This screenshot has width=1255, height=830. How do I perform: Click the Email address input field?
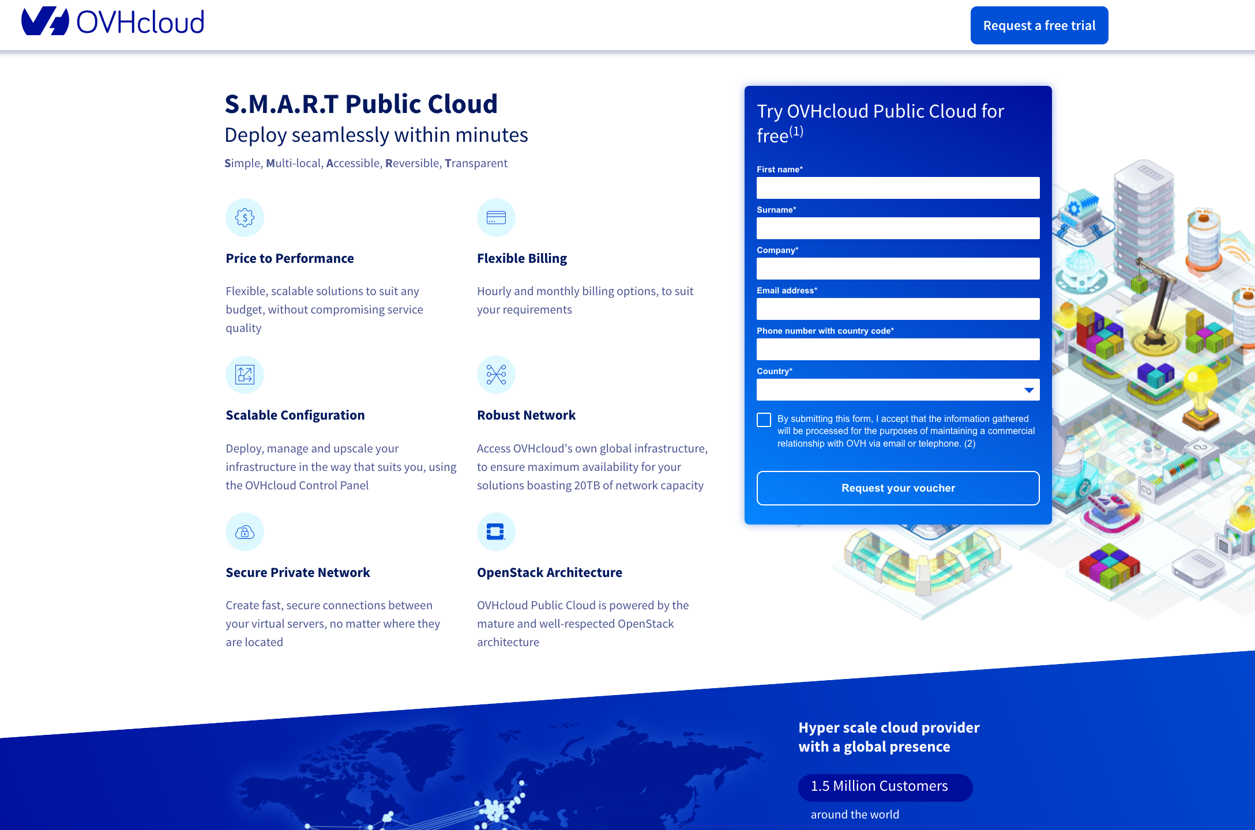[x=898, y=309]
